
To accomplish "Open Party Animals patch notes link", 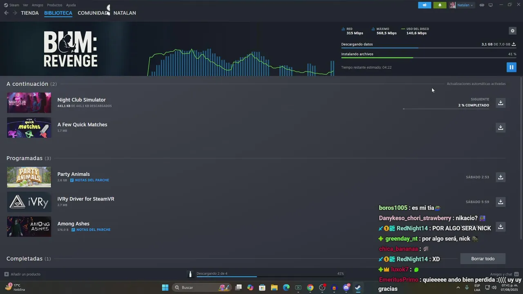I will (x=89, y=180).
